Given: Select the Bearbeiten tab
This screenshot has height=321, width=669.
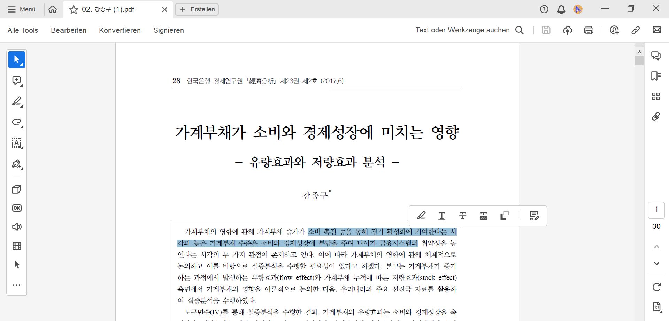Looking at the screenshot, I should pyautogui.click(x=69, y=30).
